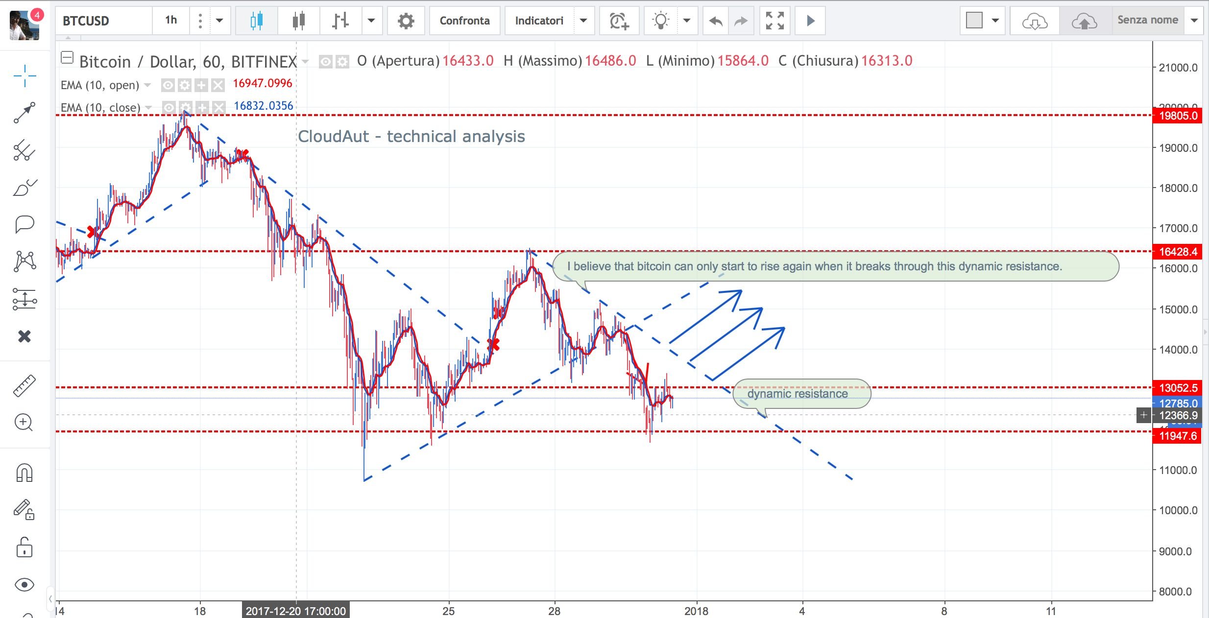
Task: Open main series format settings gear
Action: point(342,61)
